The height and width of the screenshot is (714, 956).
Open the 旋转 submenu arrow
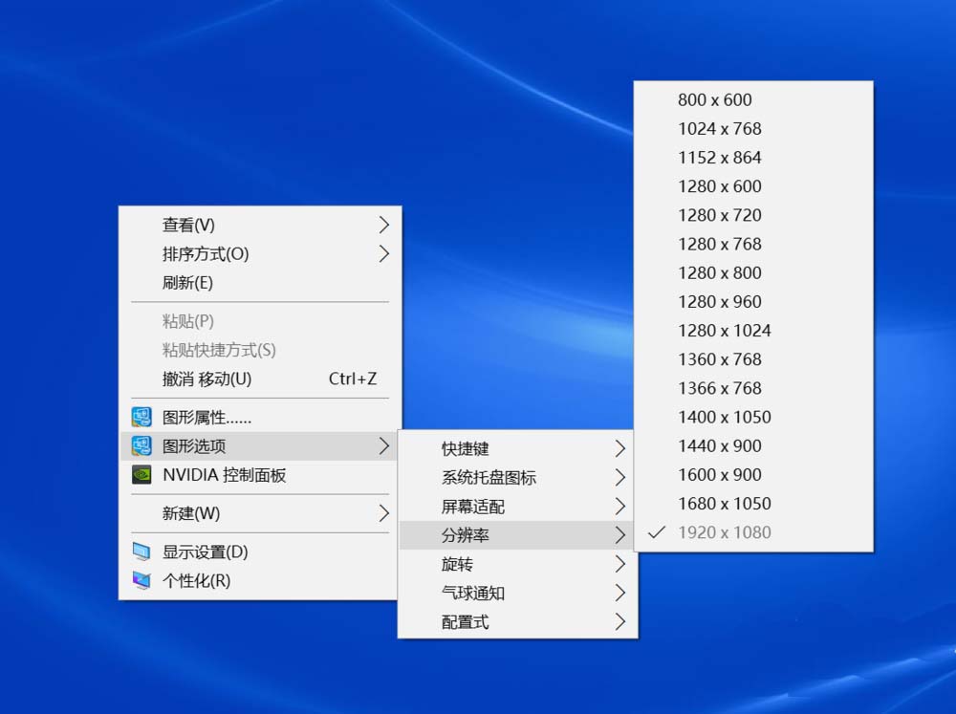click(620, 564)
